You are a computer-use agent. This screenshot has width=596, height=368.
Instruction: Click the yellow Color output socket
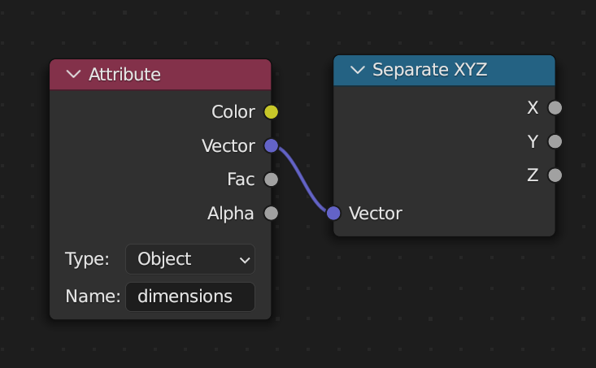point(271,112)
